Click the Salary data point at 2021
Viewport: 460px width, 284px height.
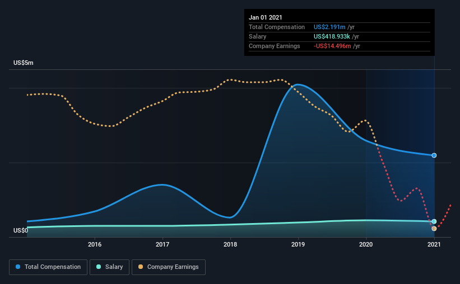pos(434,221)
